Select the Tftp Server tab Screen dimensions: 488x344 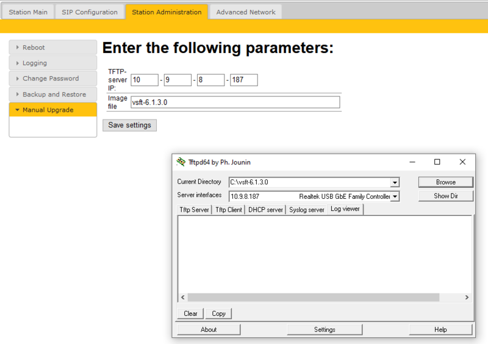tap(194, 210)
